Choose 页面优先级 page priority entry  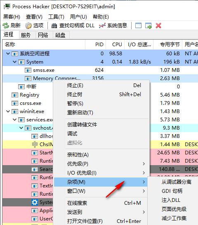click(x=174, y=209)
